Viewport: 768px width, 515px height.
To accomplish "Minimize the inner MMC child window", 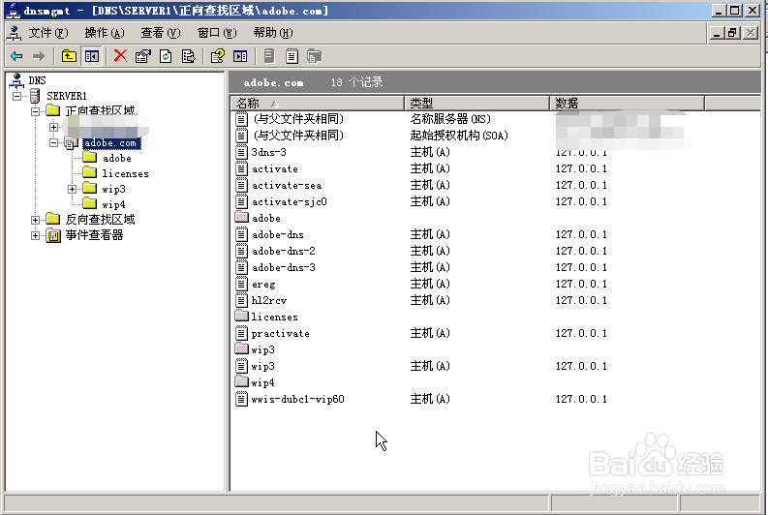I will [717, 33].
